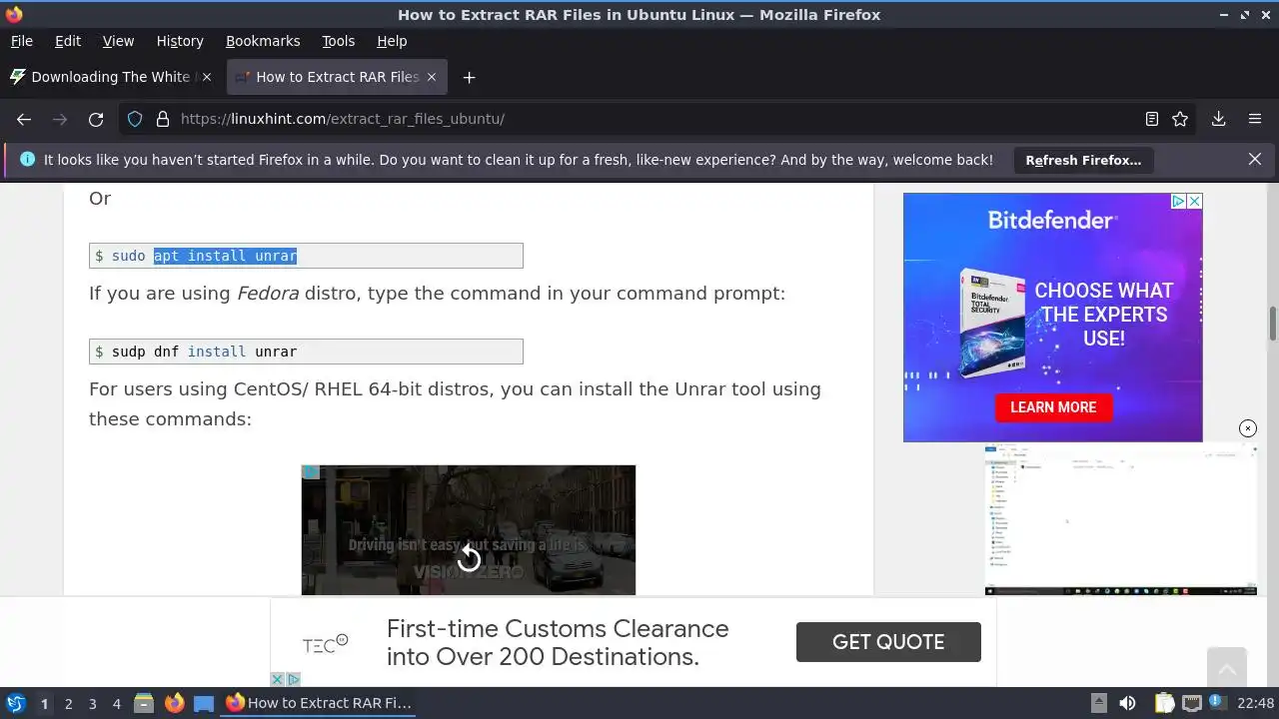
Task: Open volume control in system tray
Action: [1127, 703]
